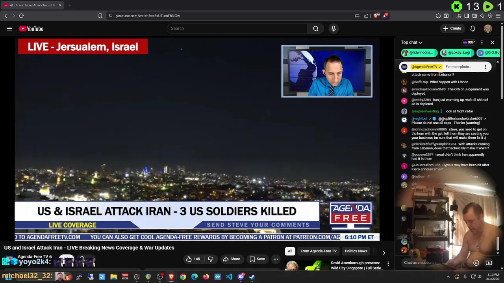This screenshot has width=504, height=283.
Task: Select the Politics News chip
Action: pos(356,251)
